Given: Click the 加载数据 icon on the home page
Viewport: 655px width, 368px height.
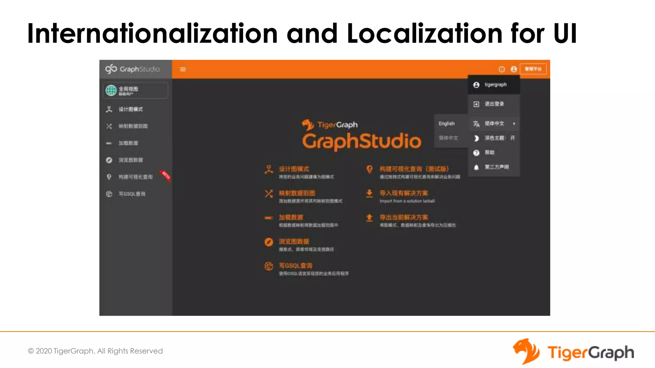Looking at the screenshot, I should click(x=269, y=218).
